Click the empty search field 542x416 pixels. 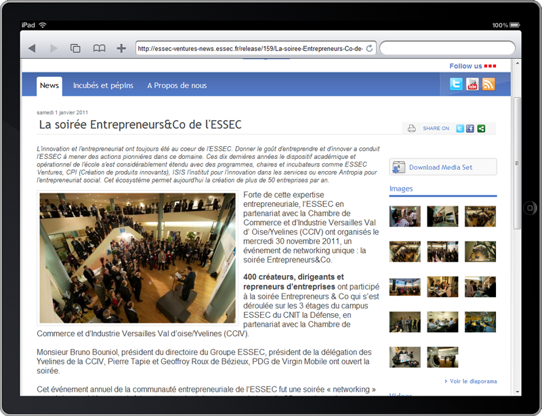448,48
